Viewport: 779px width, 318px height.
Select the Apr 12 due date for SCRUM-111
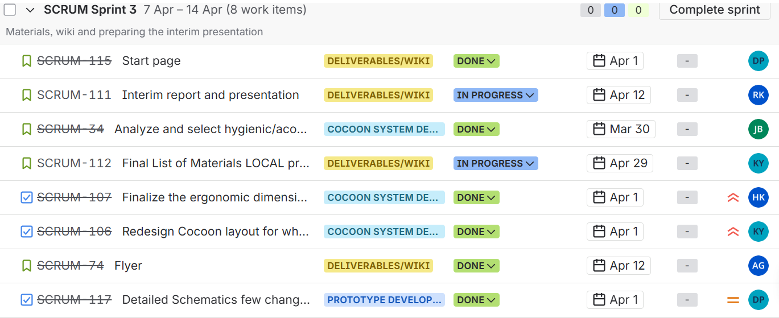coord(619,95)
